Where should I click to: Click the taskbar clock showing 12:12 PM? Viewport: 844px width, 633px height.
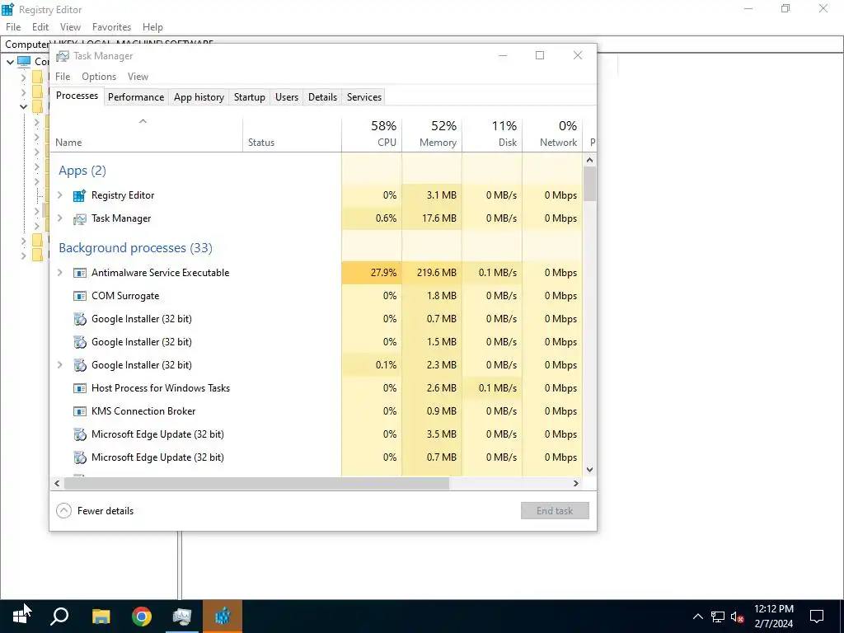point(773,617)
